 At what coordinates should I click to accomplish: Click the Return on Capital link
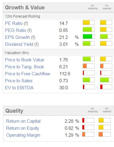pos(23,121)
